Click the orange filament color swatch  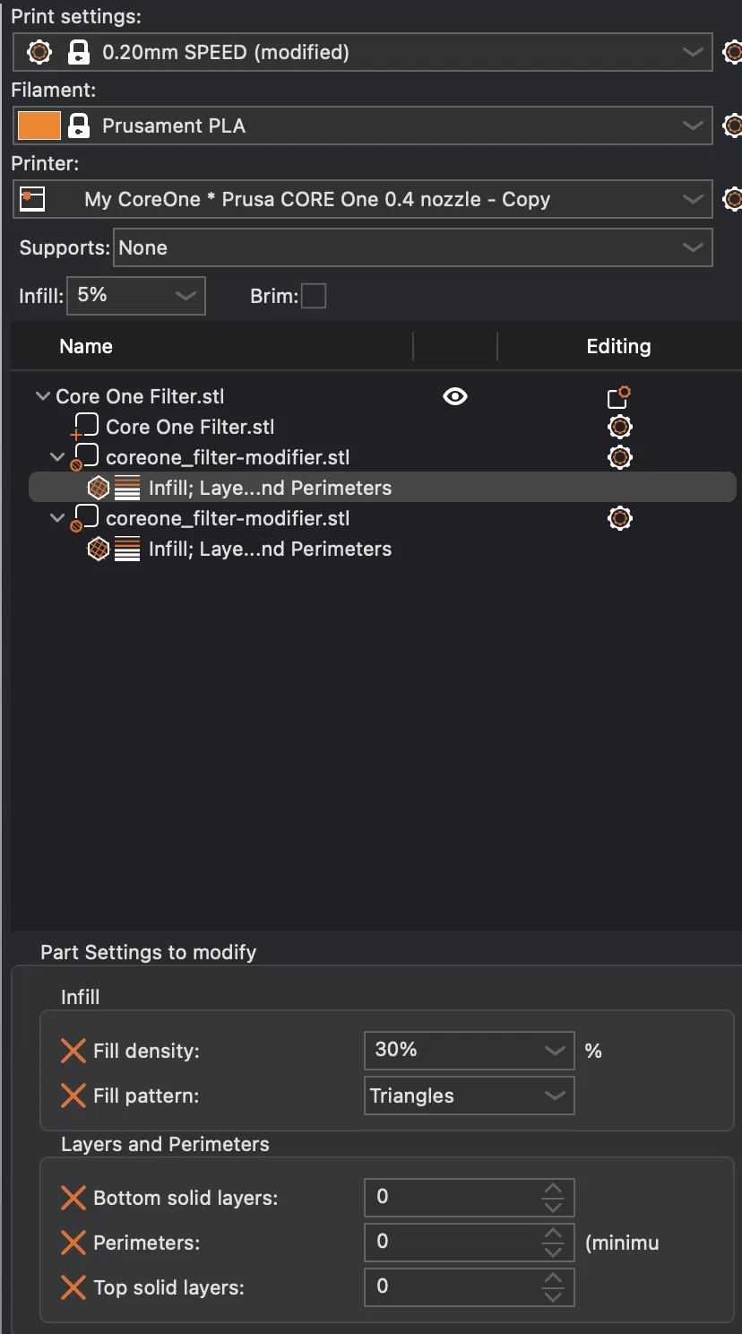pyautogui.click(x=39, y=126)
